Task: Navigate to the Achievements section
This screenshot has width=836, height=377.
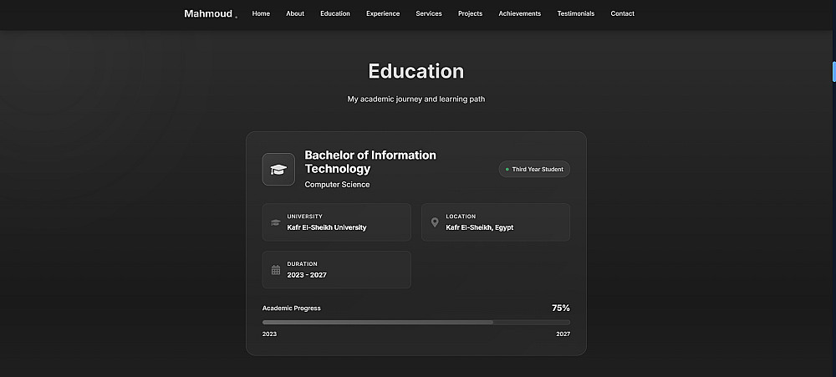Action: [x=519, y=14]
